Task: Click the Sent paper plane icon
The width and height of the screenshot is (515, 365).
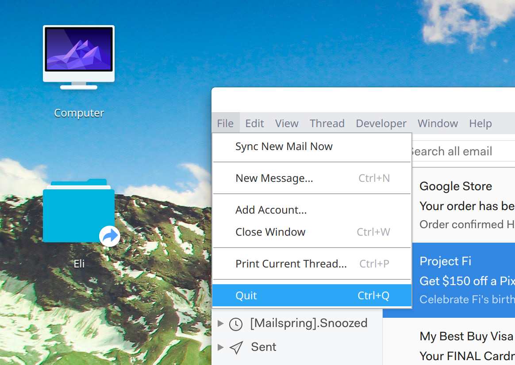Action: pos(236,347)
